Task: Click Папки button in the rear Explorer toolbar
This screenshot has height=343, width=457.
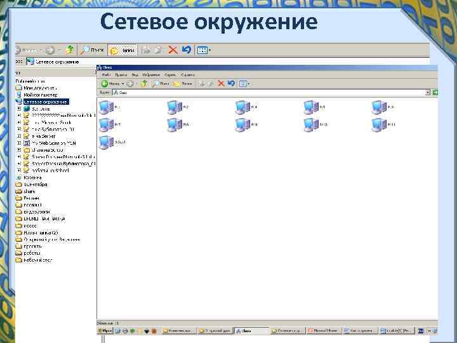Action: 123,50
